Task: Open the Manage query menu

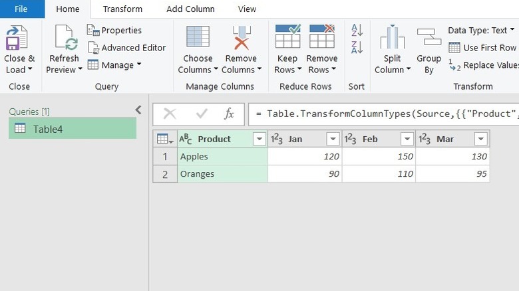Action: point(114,65)
